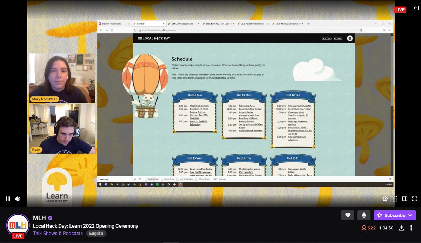Viewport: 421px width, 243px height.
Task: Go forward in the browser
Action: coord(106,30)
